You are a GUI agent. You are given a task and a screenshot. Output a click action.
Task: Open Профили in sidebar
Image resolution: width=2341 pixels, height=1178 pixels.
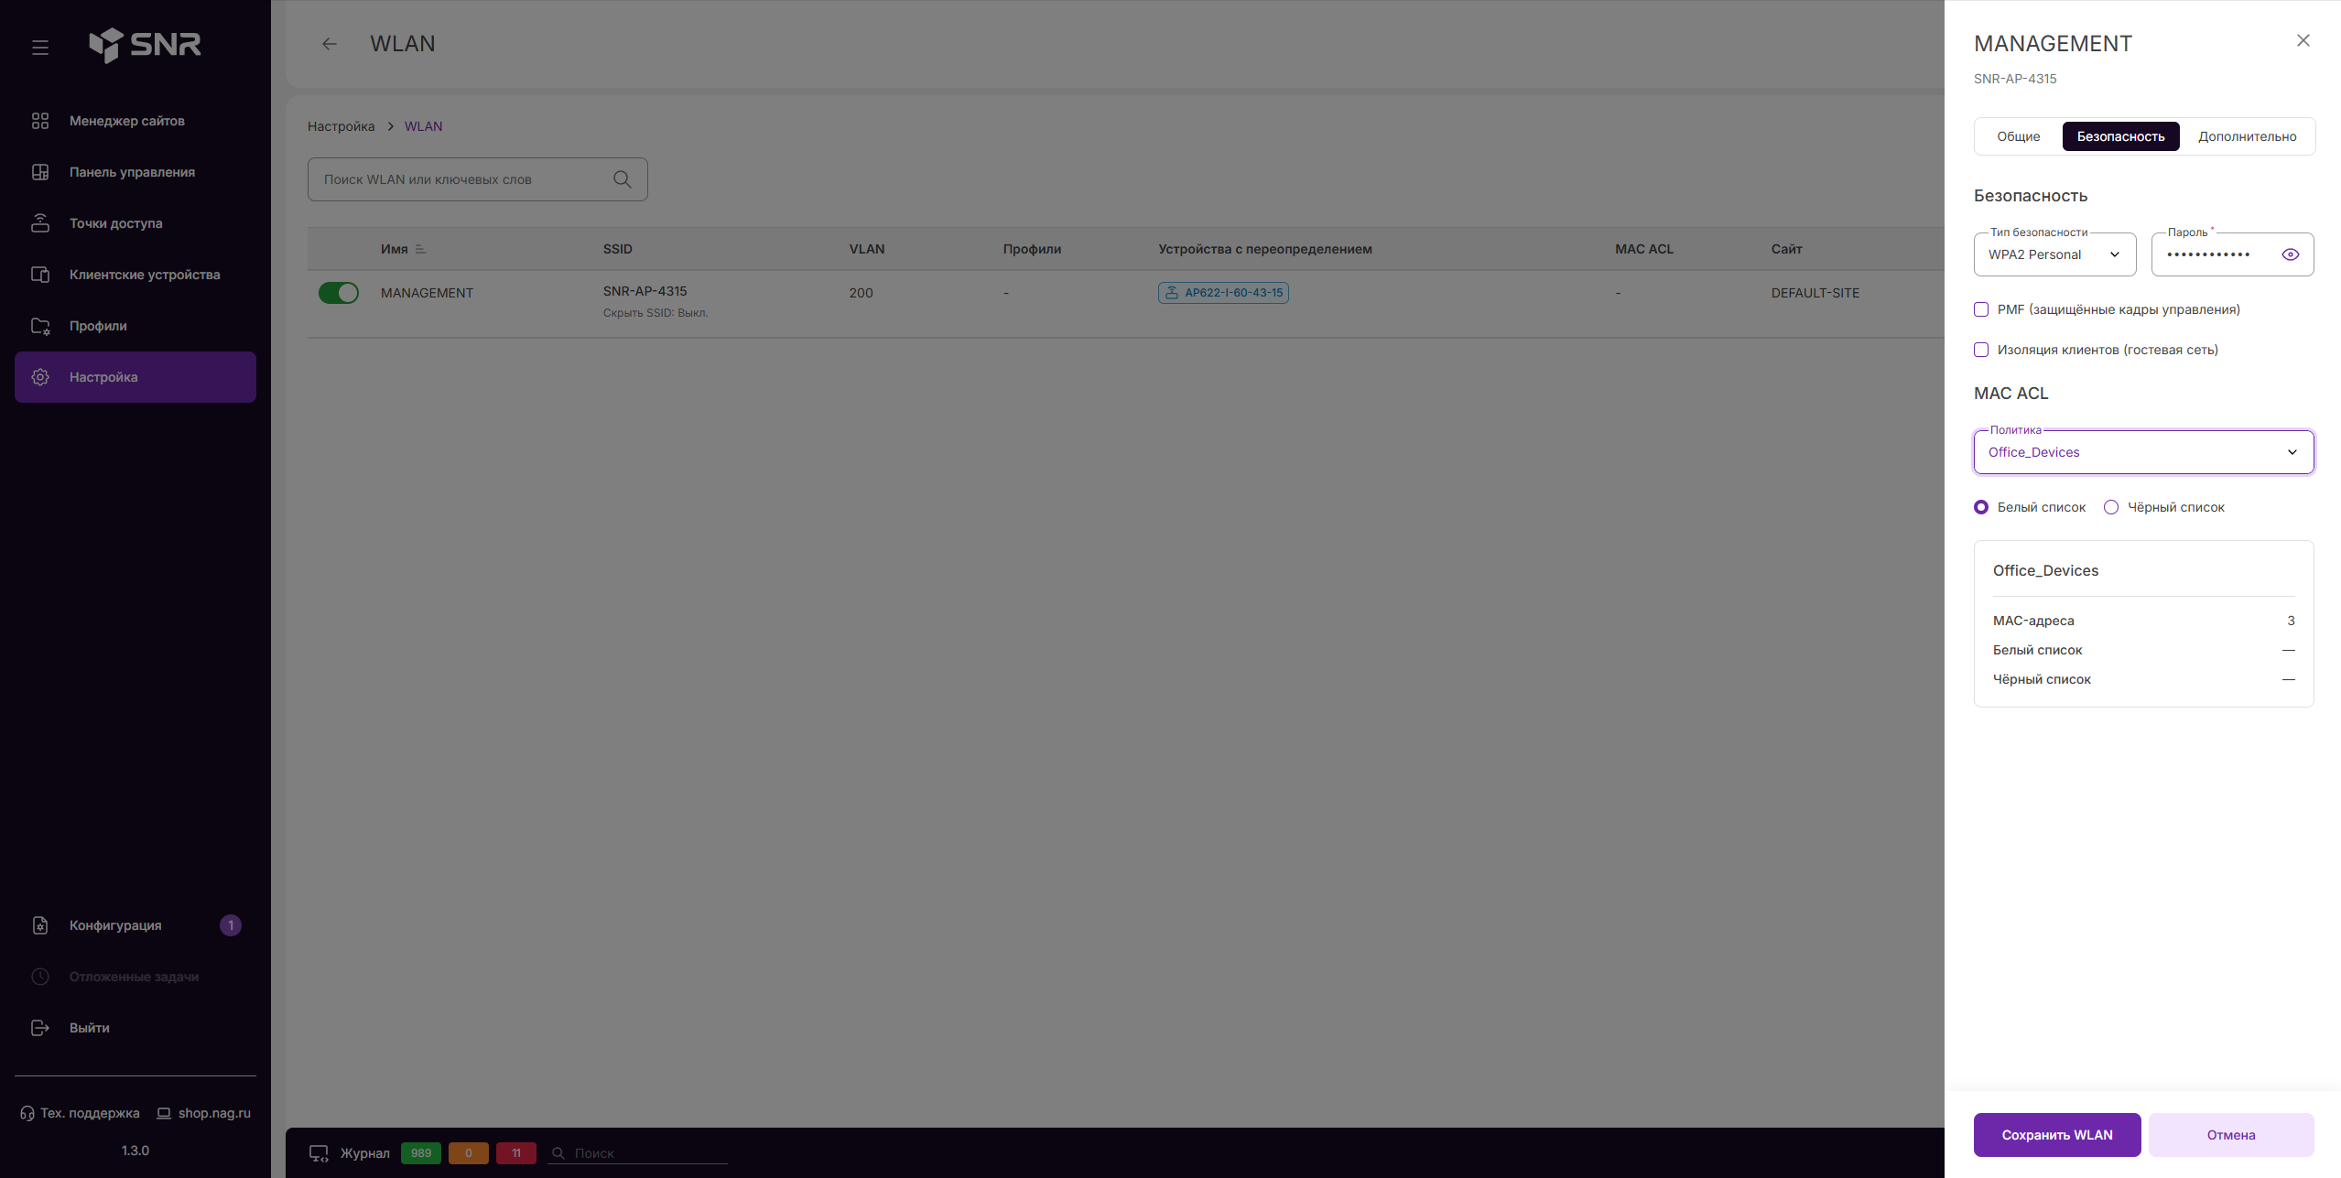pos(135,326)
